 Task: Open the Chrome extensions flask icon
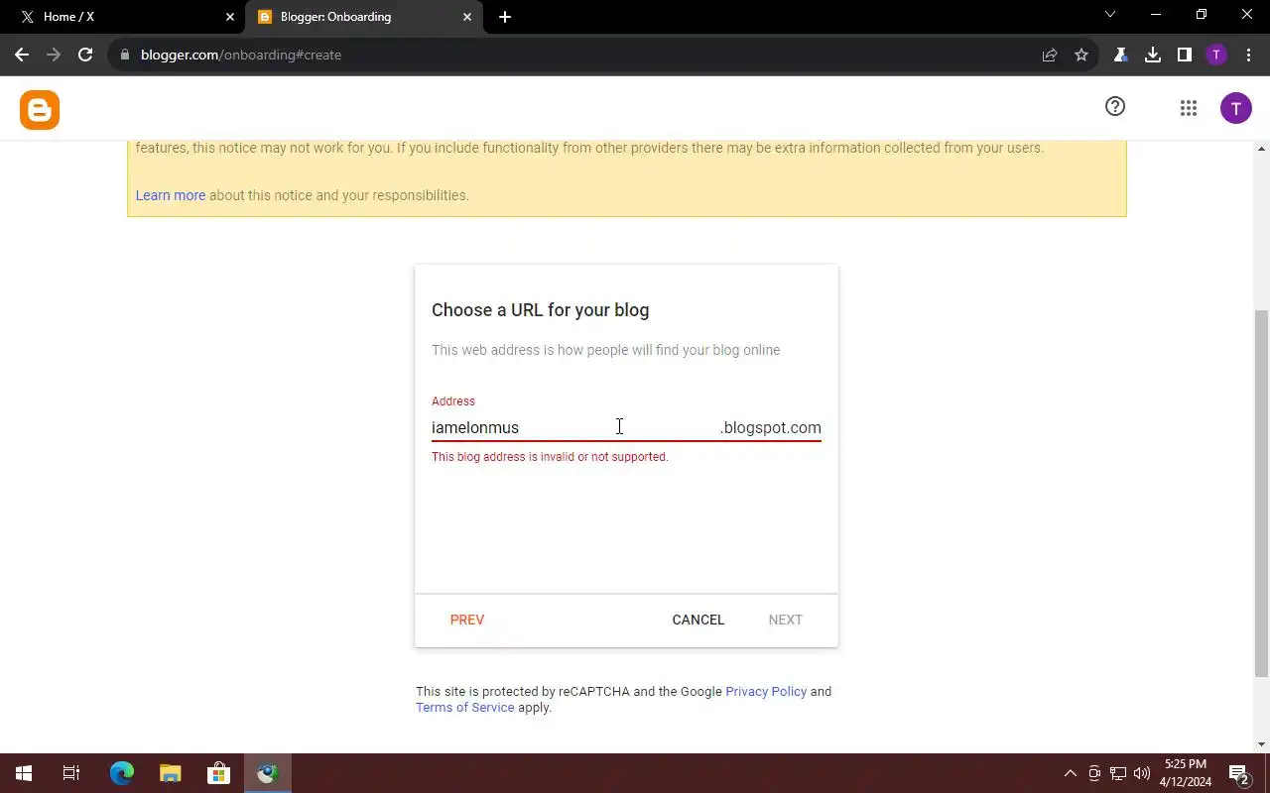point(1121,56)
